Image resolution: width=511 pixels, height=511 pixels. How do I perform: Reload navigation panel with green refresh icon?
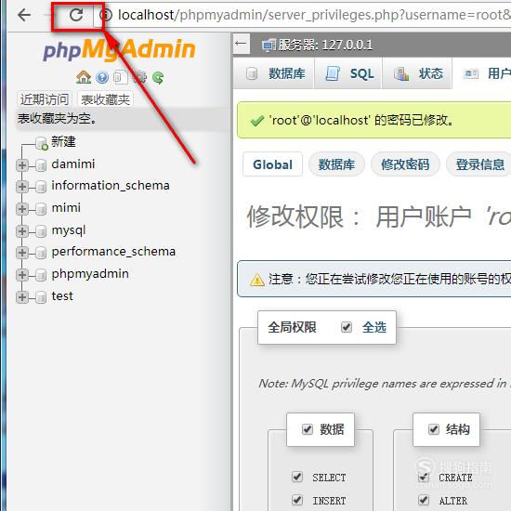point(158,77)
